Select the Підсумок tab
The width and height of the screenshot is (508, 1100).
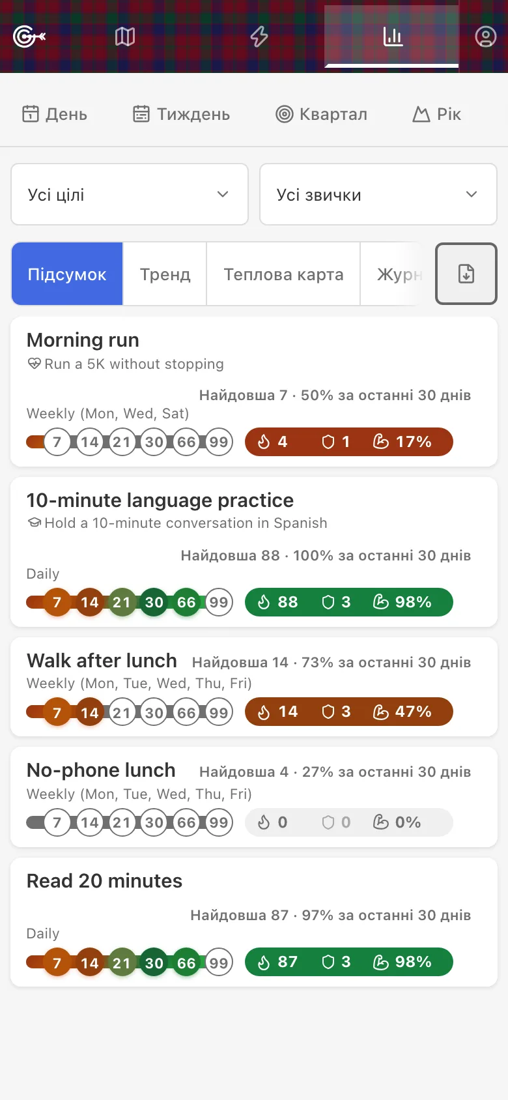(x=67, y=274)
